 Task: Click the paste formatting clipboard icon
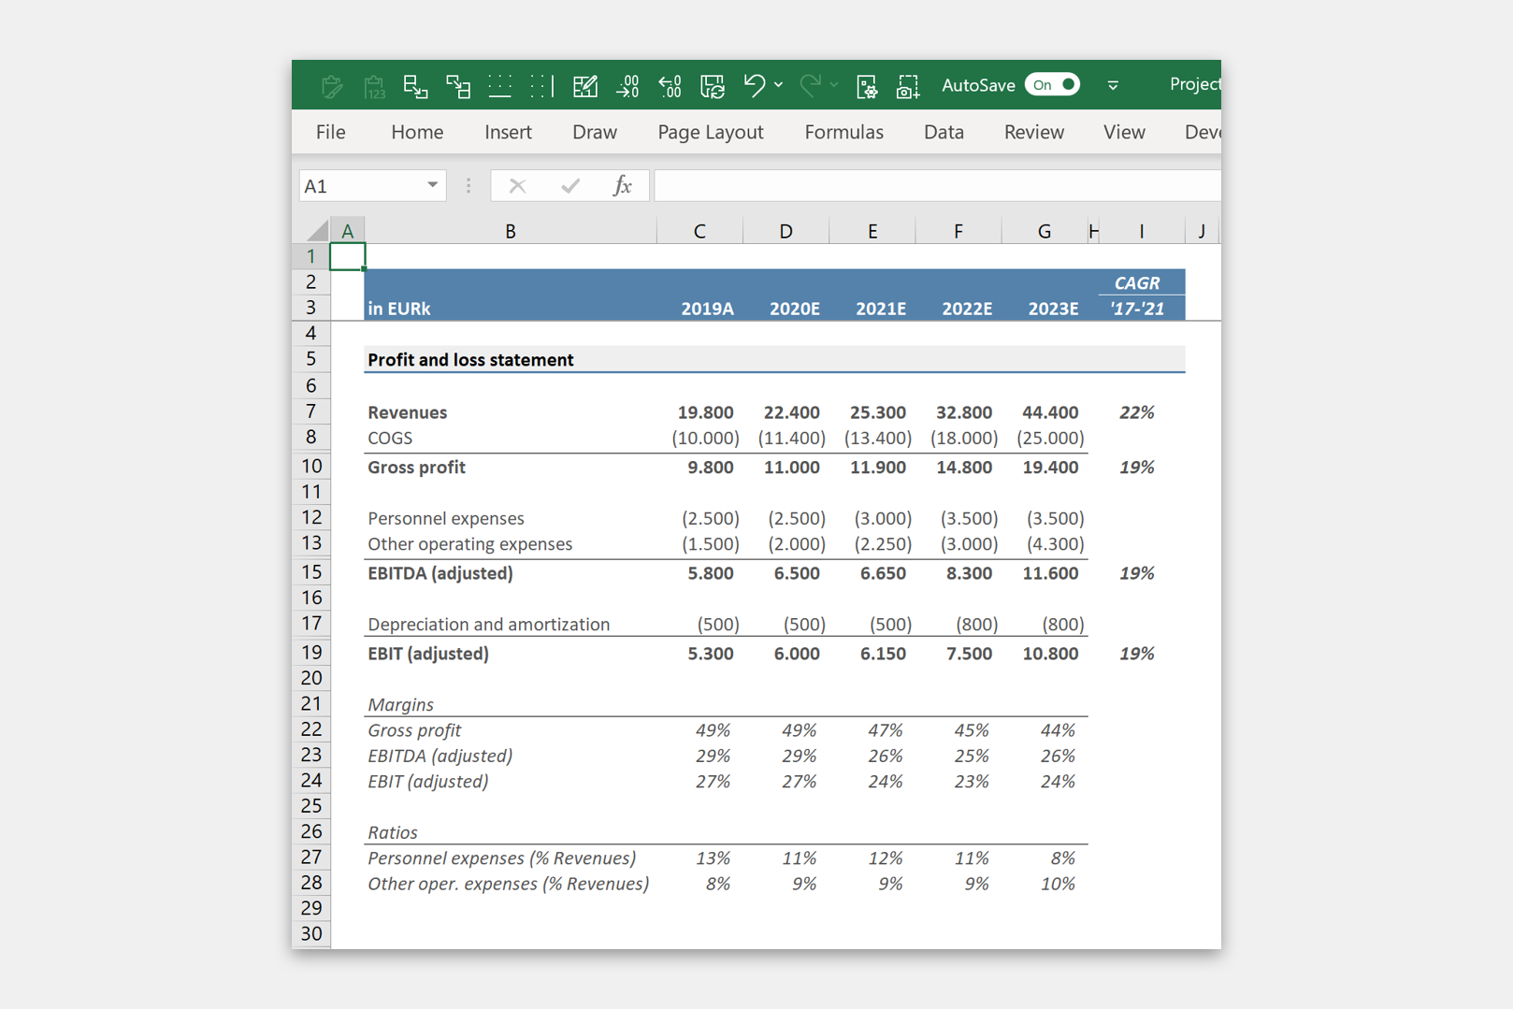331,86
